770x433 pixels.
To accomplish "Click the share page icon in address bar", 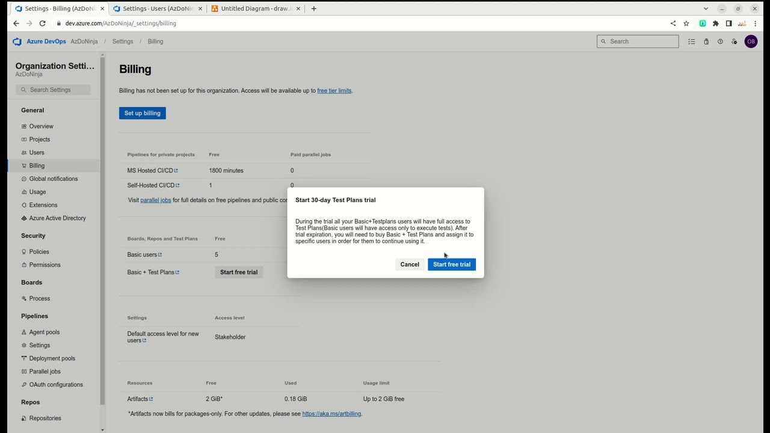I will [673, 23].
